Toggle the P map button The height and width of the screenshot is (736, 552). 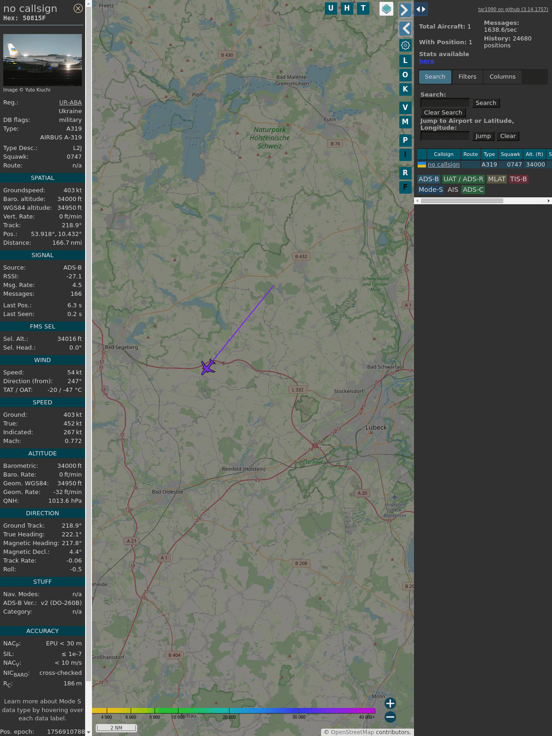(x=405, y=140)
